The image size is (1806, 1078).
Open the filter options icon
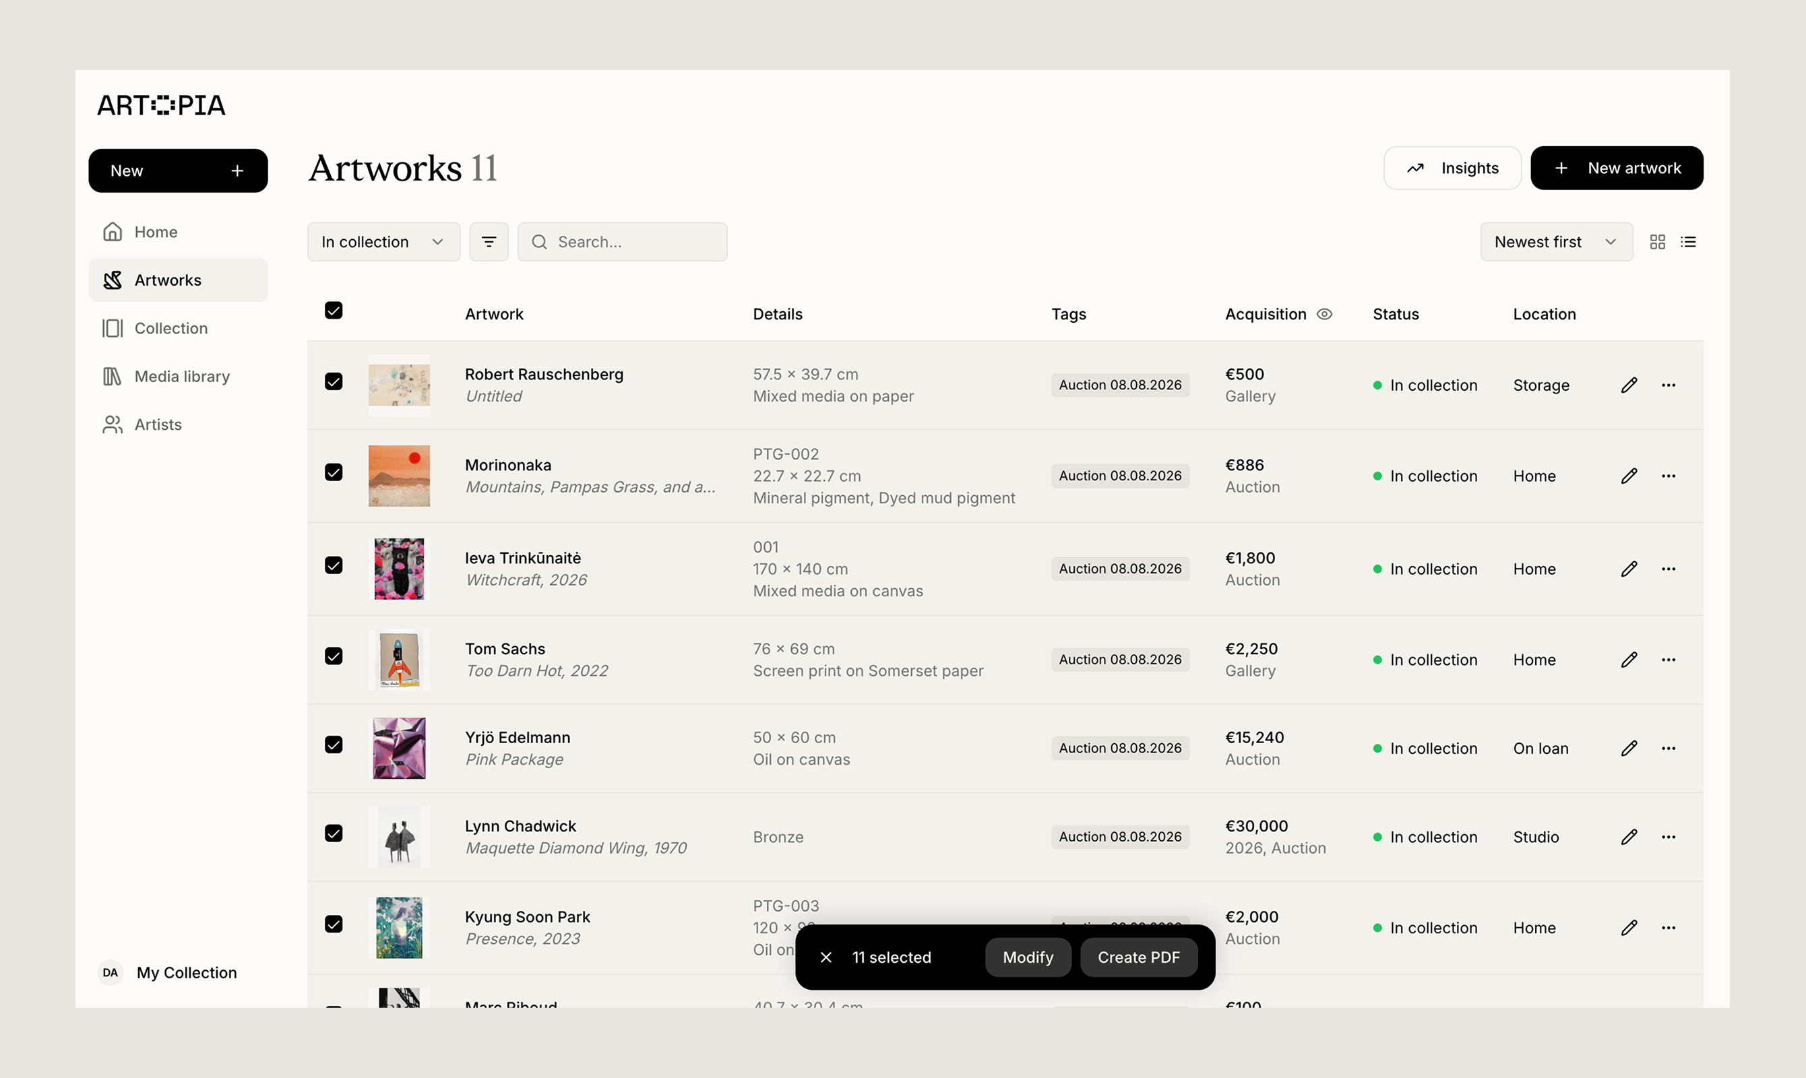click(489, 242)
